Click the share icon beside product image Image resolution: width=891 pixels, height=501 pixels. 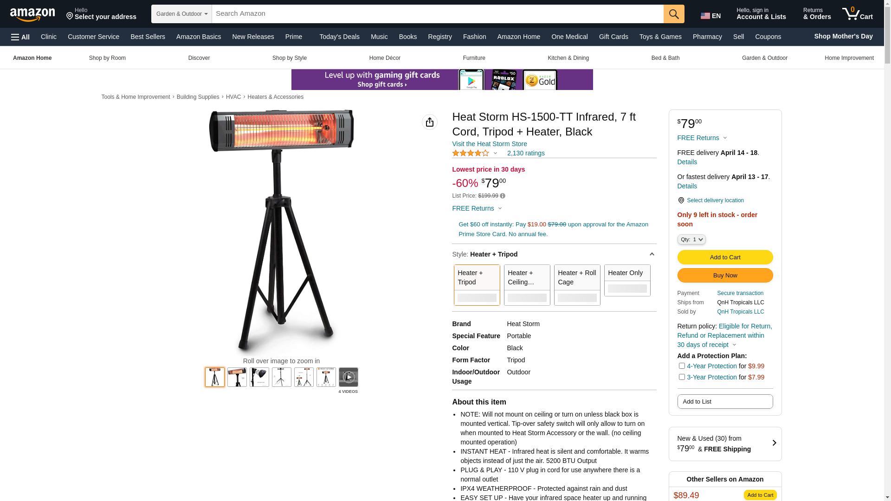[x=430, y=122]
